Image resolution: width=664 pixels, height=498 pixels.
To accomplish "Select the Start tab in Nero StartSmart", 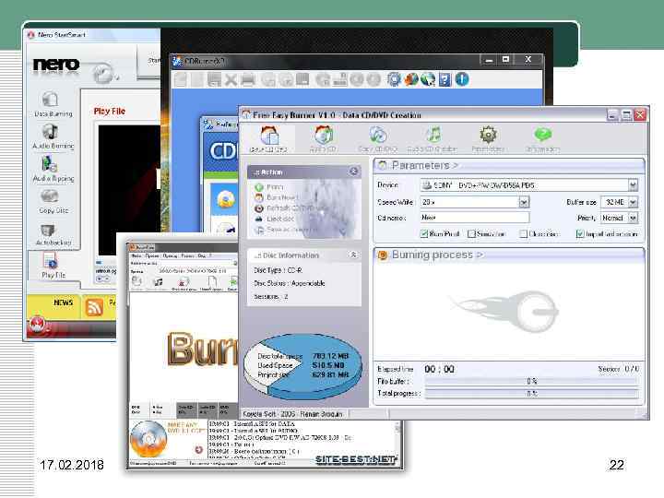I will pyautogui.click(x=151, y=61).
